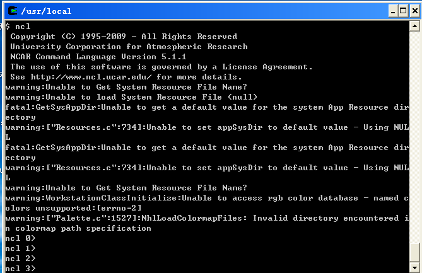Click the /usr/local title bar text
This screenshot has height=273, width=422.
[x=47, y=11]
